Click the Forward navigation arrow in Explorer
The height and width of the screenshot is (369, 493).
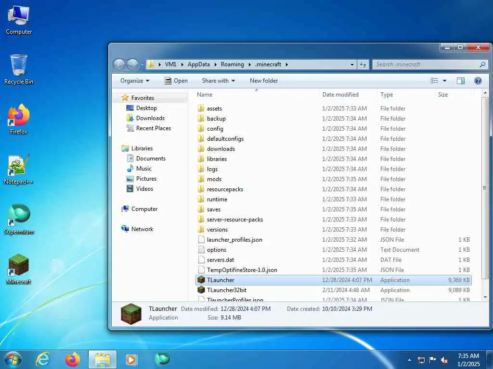[x=132, y=64]
